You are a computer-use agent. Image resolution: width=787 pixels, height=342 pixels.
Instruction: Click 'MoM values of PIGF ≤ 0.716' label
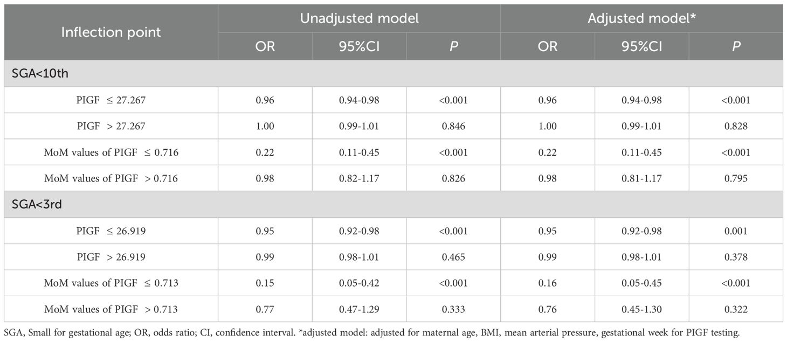tap(111, 152)
